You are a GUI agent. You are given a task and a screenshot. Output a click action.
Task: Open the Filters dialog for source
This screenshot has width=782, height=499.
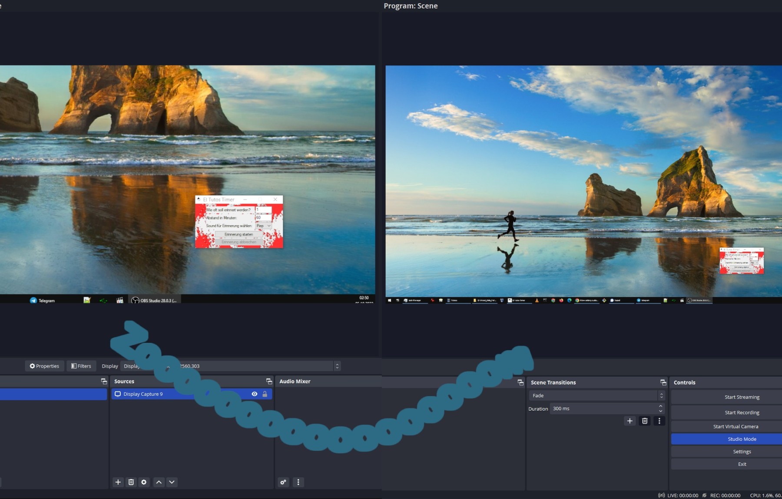pyautogui.click(x=81, y=366)
